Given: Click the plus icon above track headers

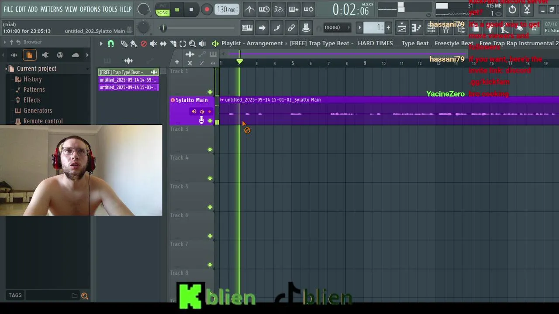Looking at the screenshot, I should pyautogui.click(x=177, y=62).
